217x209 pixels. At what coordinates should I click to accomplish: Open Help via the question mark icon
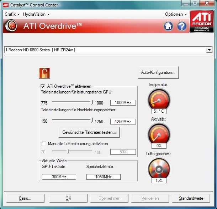coord(182,26)
